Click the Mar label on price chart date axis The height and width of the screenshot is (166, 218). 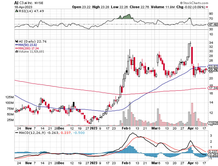point(154,128)
